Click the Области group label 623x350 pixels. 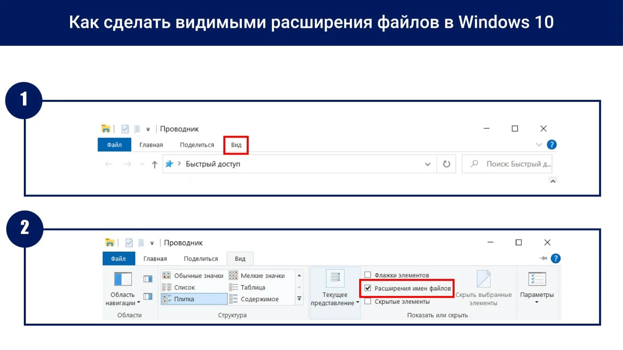click(129, 315)
